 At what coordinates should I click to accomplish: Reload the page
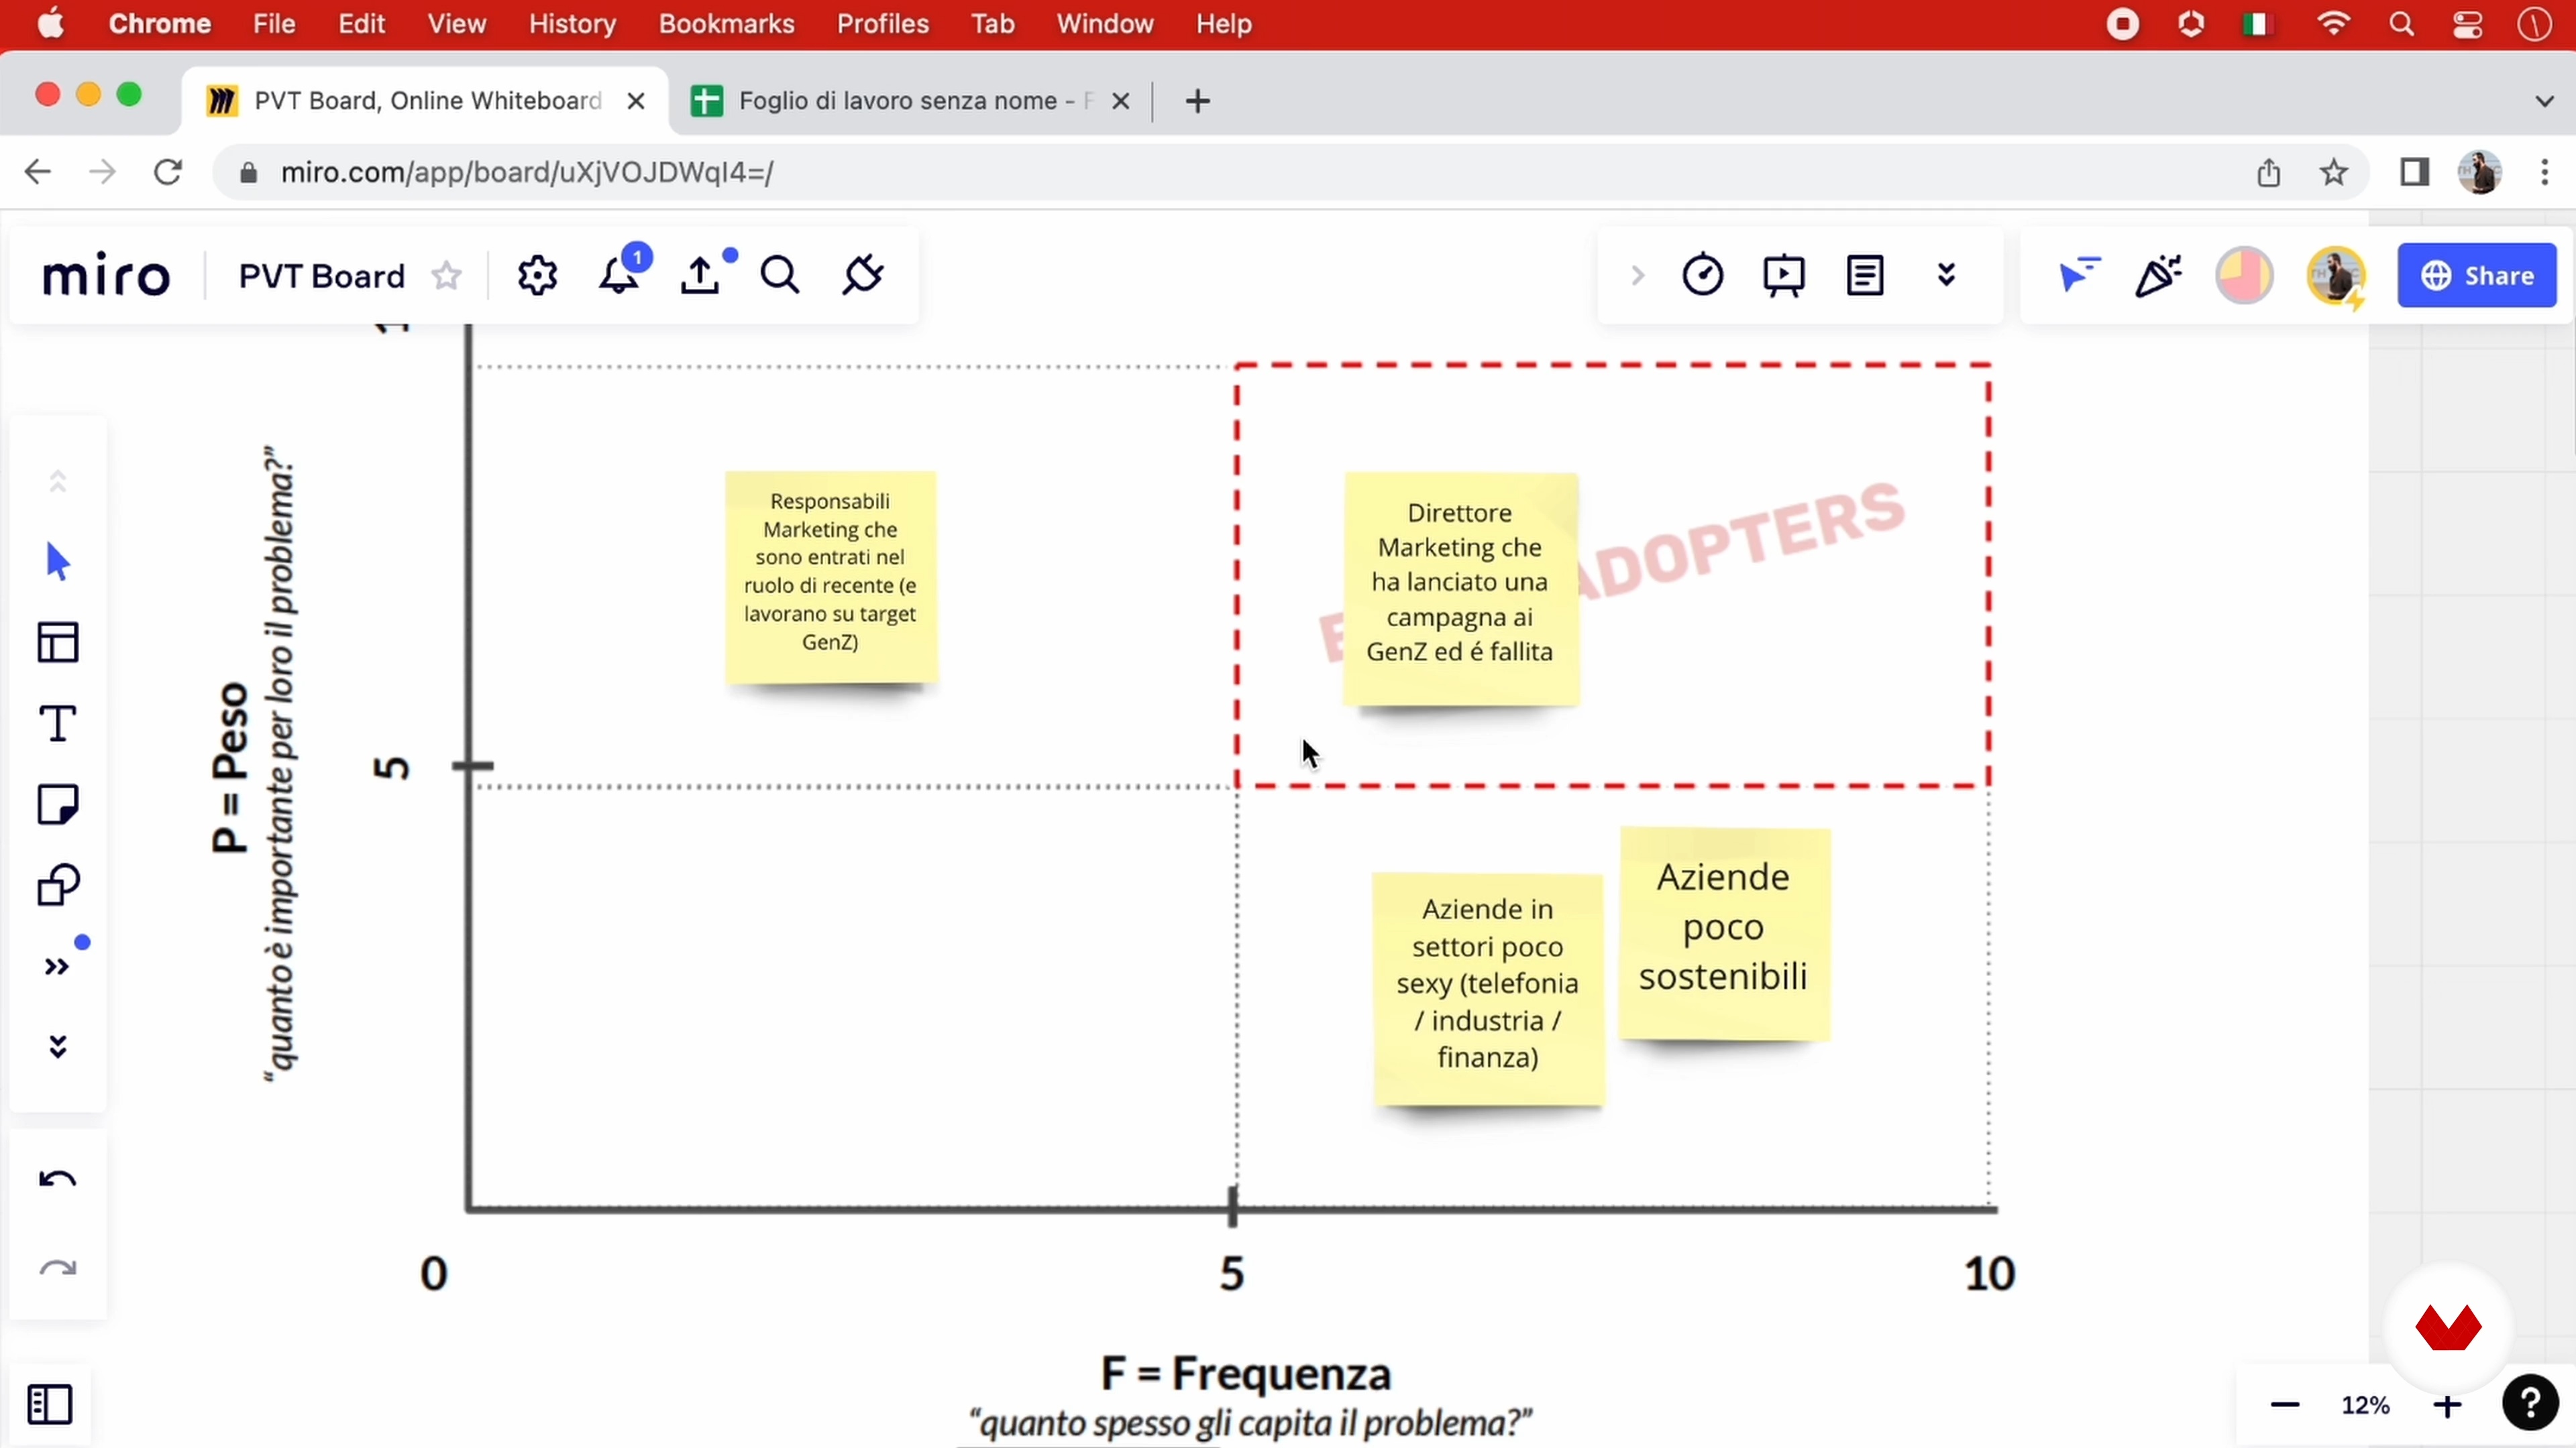tap(167, 172)
